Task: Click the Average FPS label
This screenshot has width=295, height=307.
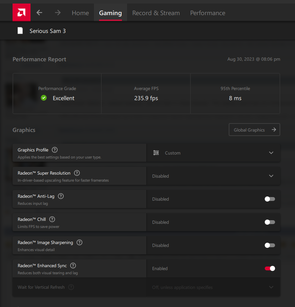Action: point(146,88)
